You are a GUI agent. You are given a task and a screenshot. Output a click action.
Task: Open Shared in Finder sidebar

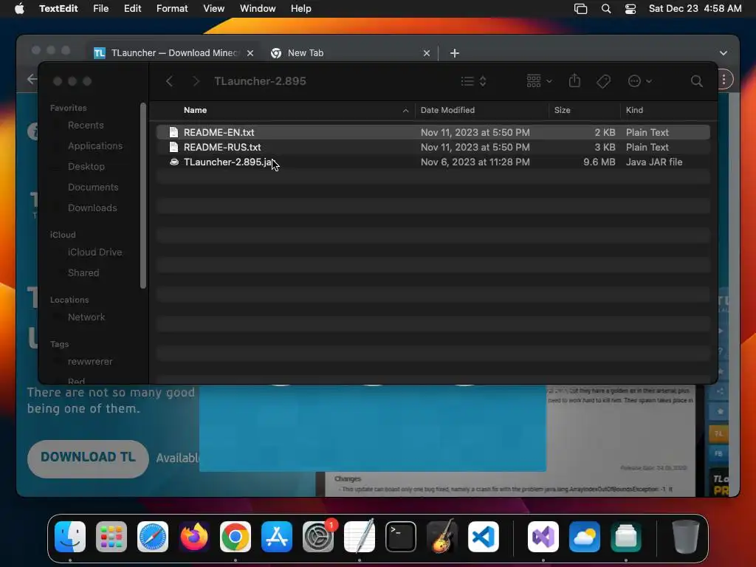coord(83,273)
